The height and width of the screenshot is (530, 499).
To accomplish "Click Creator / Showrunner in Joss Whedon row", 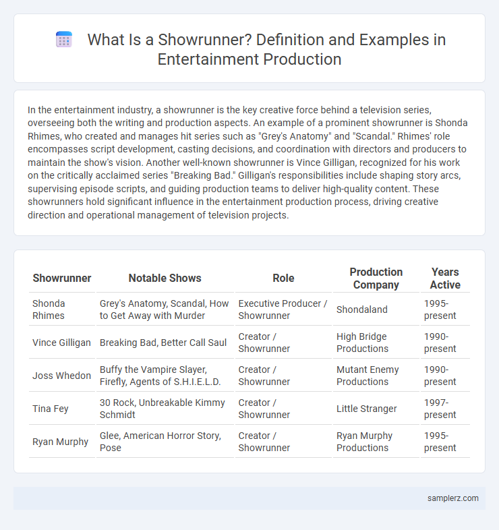I will tap(283, 376).
